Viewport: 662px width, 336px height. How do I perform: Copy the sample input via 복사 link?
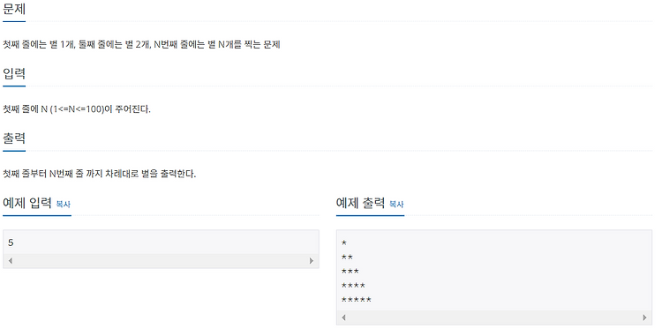click(64, 204)
